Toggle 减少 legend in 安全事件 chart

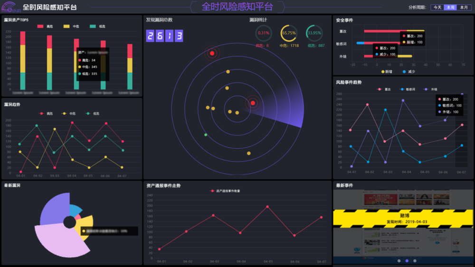click(x=409, y=72)
